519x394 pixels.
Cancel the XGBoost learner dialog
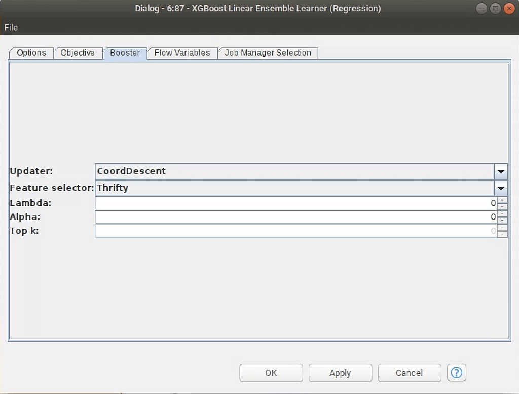(409, 373)
